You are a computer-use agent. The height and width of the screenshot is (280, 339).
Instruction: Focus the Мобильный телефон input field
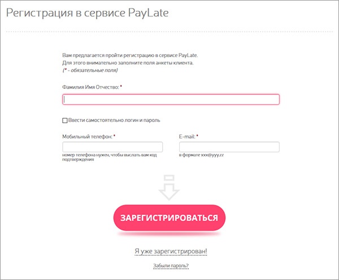(x=112, y=147)
